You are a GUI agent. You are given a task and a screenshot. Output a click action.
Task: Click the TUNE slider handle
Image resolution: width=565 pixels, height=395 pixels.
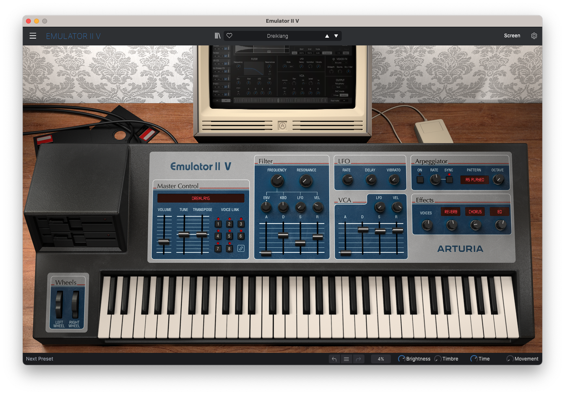[183, 234]
